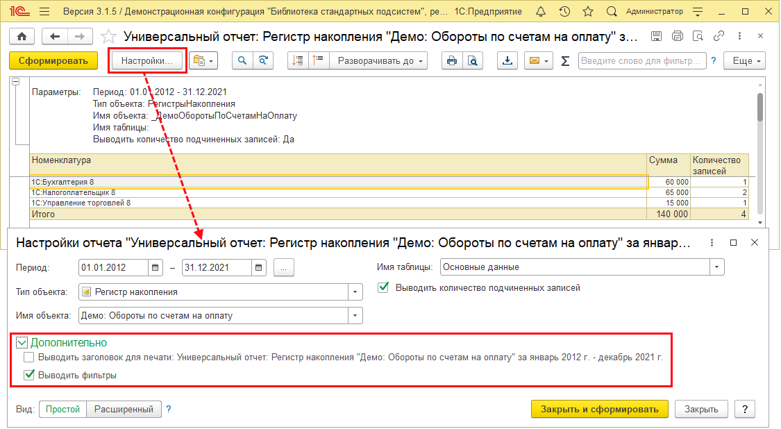This screenshot has width=781, height=429.
Task: Save report via diskette icon in header
Action: pos(656,36)
